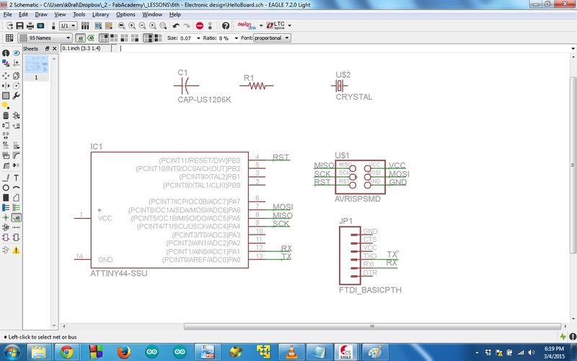Select the Junction tool
Screen dimensions: 577x361
tap(6, 218)
